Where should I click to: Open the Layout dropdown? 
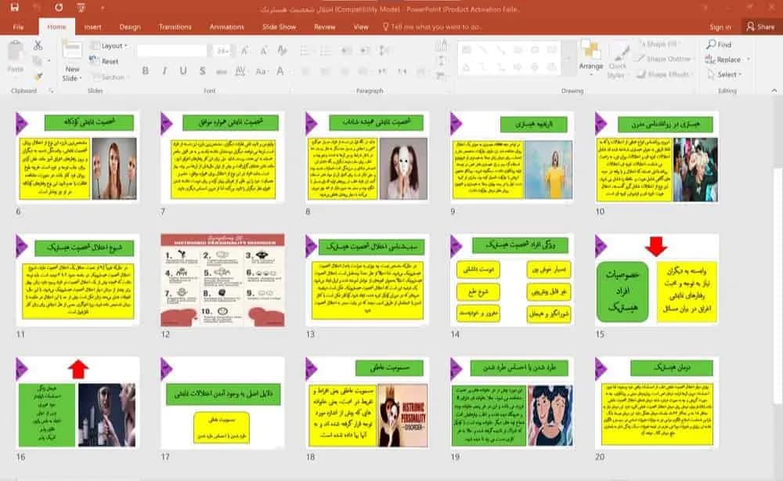(109, 45)
